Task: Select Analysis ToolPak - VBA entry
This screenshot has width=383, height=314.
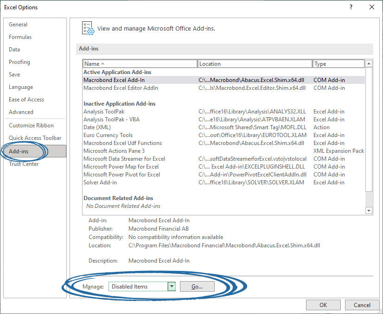Action: point(224,119)
